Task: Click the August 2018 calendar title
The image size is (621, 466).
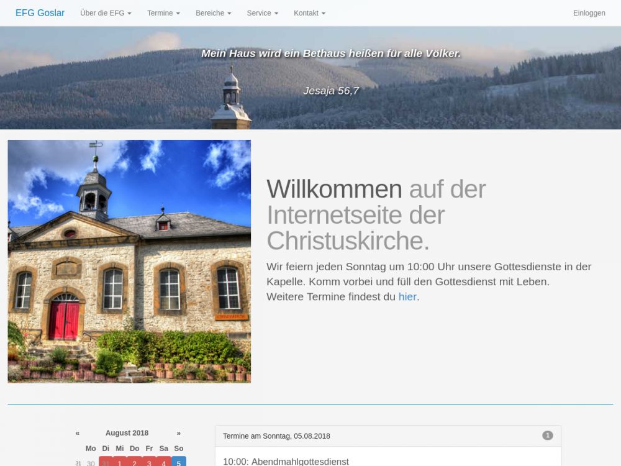Action: coord(127,433)
